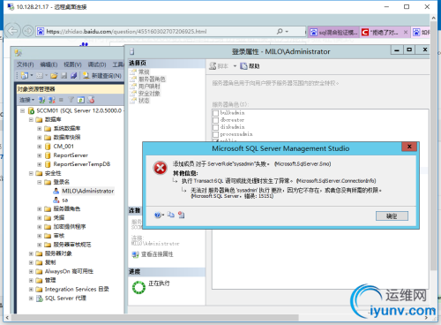Select MILO\Administrator login in tree
This screenshot has width=441, height=325.
click(x=88, y=191)
